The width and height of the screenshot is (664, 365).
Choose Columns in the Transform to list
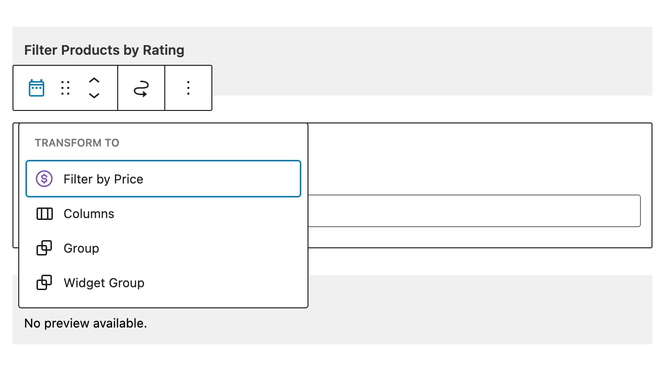[x=89, y=214]
